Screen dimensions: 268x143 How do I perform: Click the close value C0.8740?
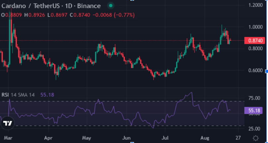click(80, 15)
